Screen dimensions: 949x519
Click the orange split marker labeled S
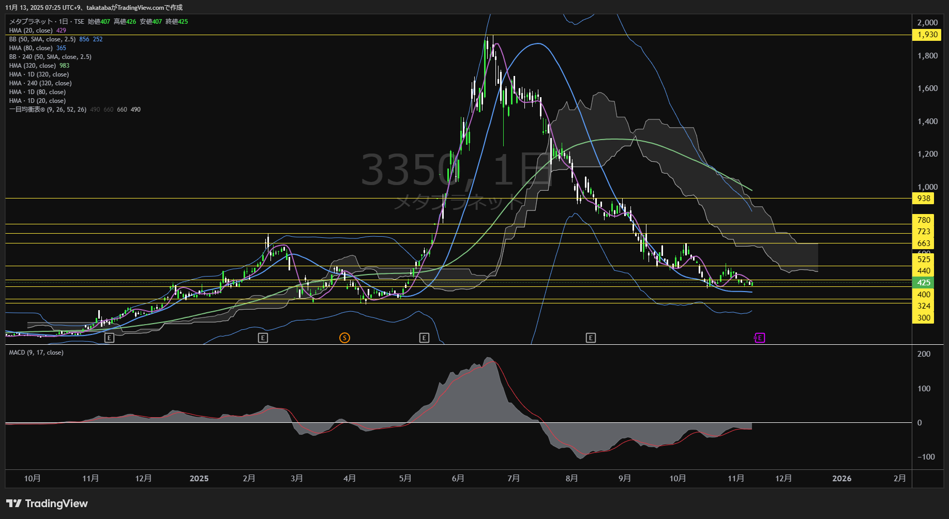click(x=344, y=338)
